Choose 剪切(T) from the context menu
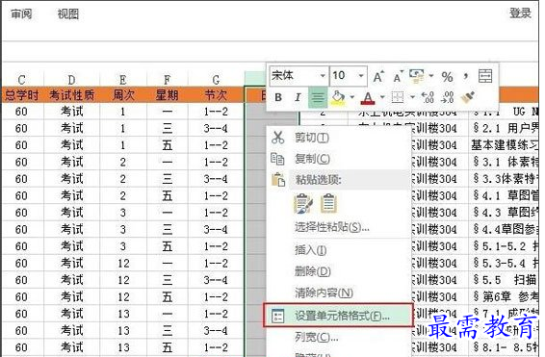Screen dimensions: 545x357 [x=312, y=138]
